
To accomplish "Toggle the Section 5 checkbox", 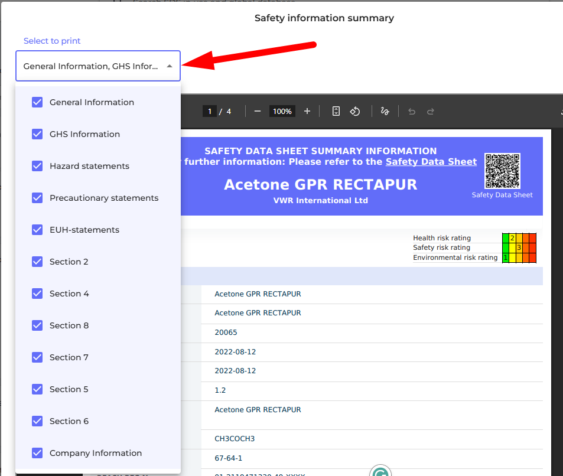I will click(37, 389).
